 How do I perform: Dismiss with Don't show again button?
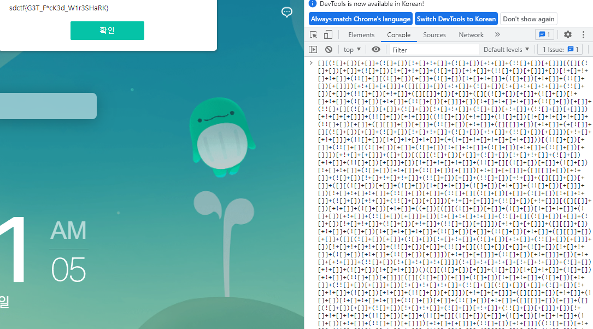[x=529, y=19]
